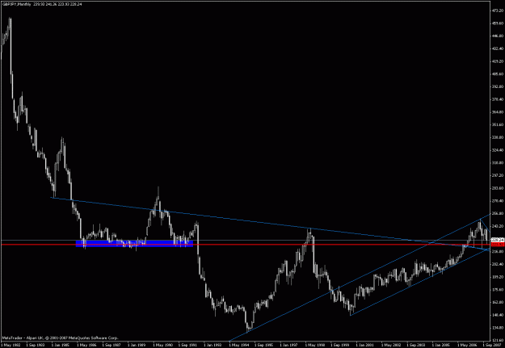This screenshot has width=505, height=348.
Task: Click the 405.60 price scale label
Action: (x=498, y=74)
